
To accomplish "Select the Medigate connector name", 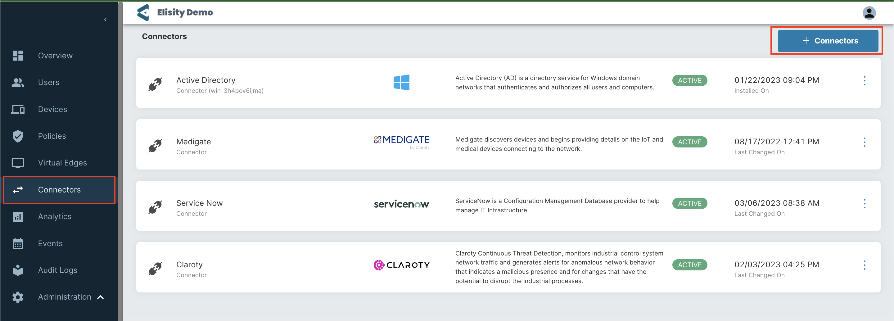I will pyautogui.click(x=194, y=142).
